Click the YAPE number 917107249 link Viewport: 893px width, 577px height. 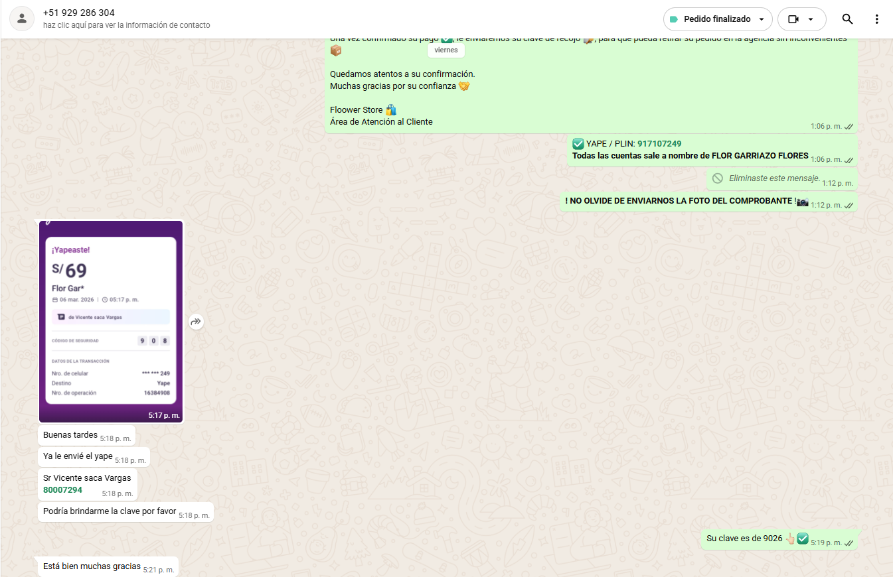pyautogui.click(x=659, y=144)
